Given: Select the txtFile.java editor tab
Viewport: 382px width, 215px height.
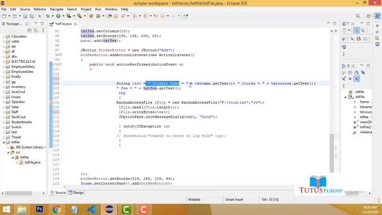Looking at the screenshot, I should 63,24.
